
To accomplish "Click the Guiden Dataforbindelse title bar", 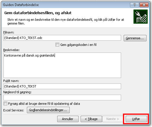I will (x=66, y=5).
